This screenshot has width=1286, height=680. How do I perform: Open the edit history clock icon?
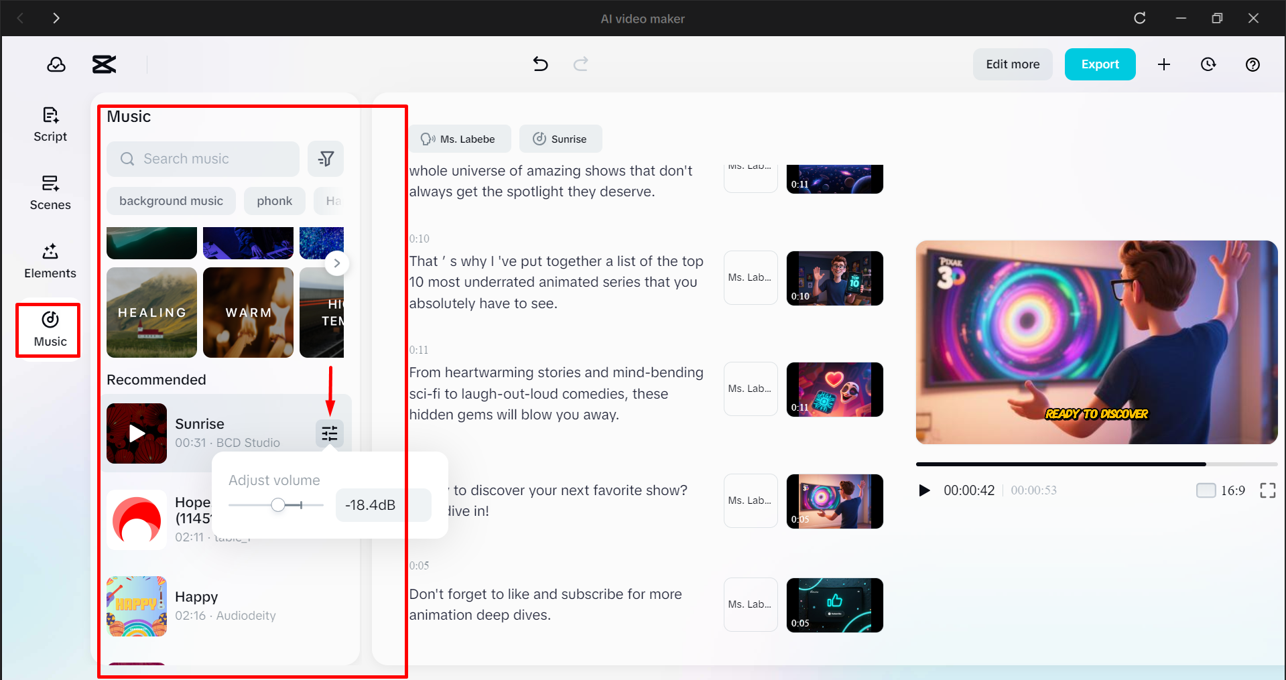tap(1208, 64)
